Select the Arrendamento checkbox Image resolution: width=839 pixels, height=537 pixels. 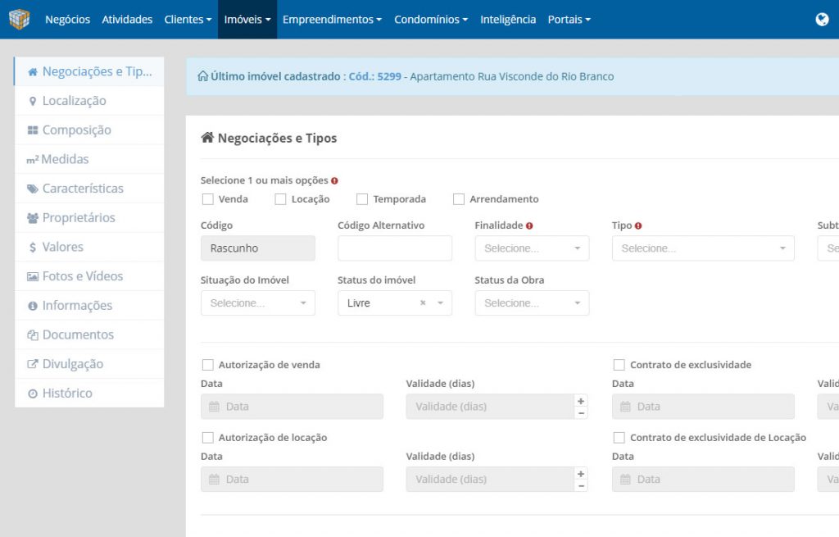click(x=459, y=199)
